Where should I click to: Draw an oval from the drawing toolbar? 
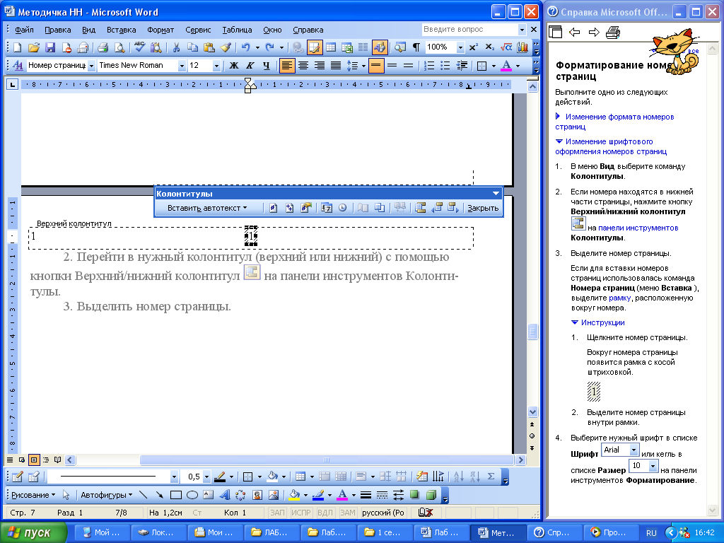pyautogui.click(x=192, y=495)
